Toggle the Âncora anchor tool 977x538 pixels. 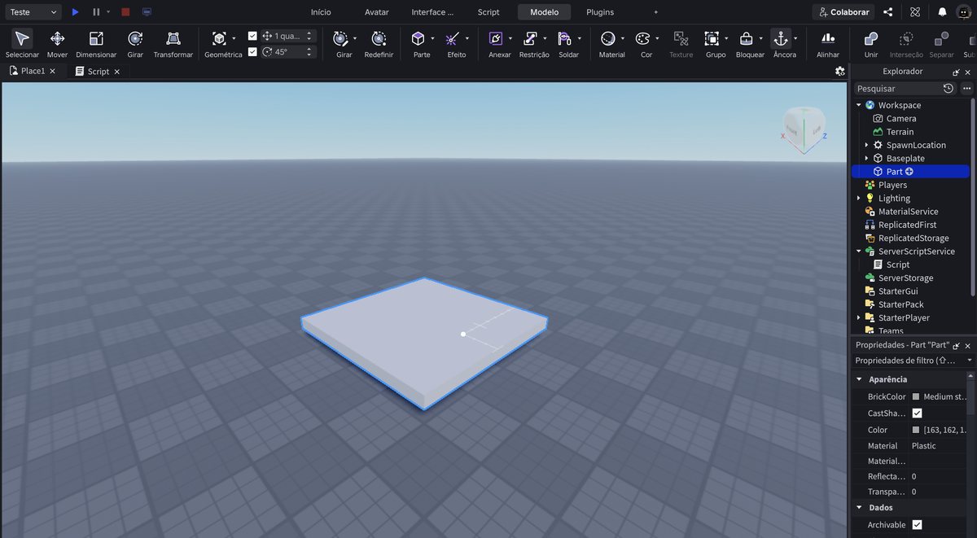pos(780,38)
